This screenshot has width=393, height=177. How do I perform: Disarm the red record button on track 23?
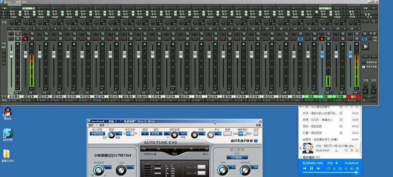click(322, 38)
